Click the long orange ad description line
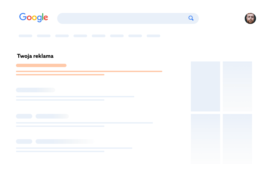Screen dimensions: 266x177 point(89,71)
